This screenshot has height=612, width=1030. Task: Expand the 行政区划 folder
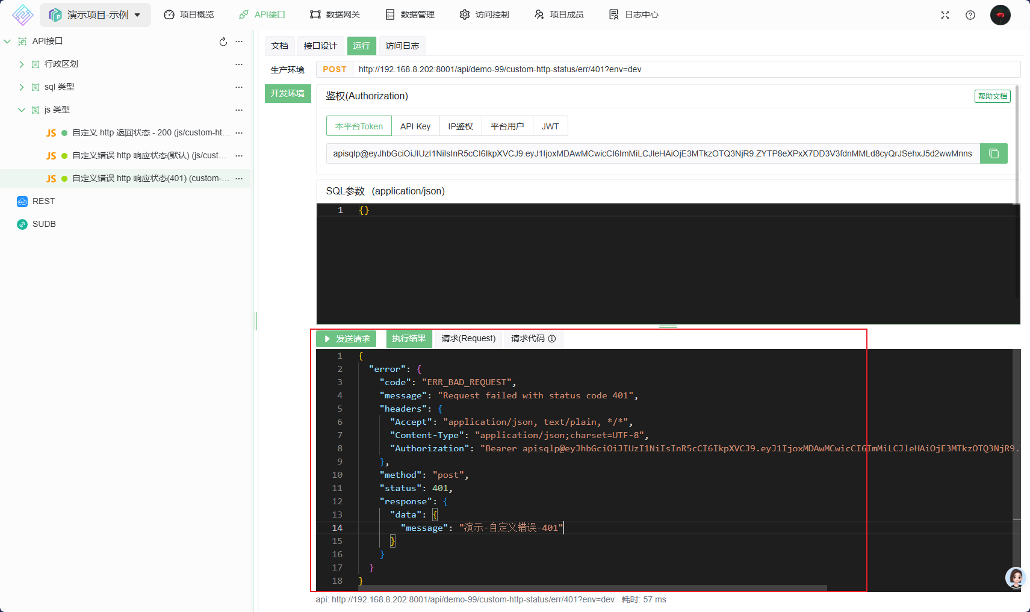(x=21, y=64)
